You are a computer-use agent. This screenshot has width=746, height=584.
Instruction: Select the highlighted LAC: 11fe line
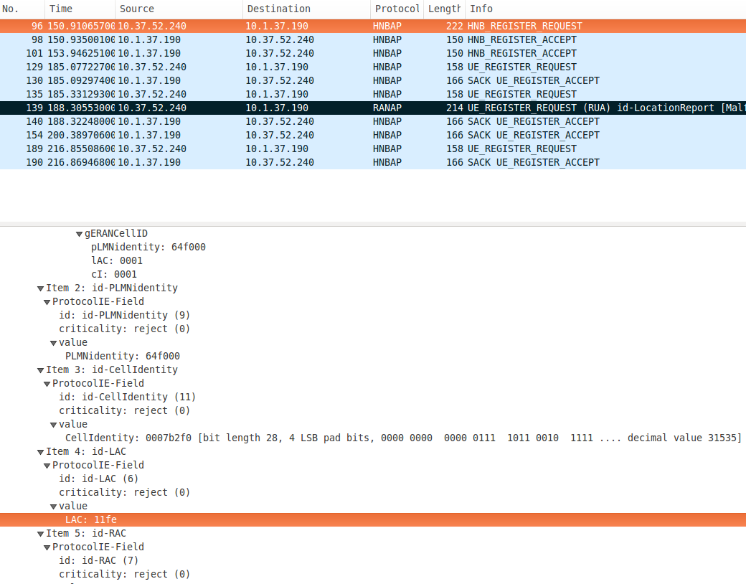click(373, 519)
